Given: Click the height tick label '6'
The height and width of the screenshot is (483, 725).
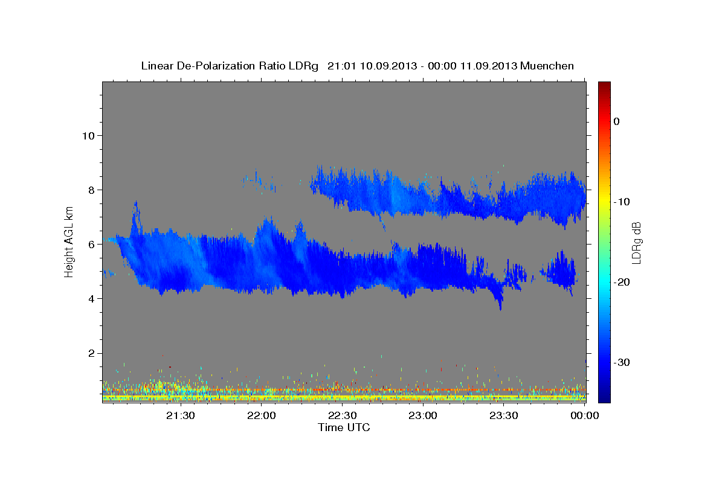Looking at the screenshot, I should [x=90, y=244].
